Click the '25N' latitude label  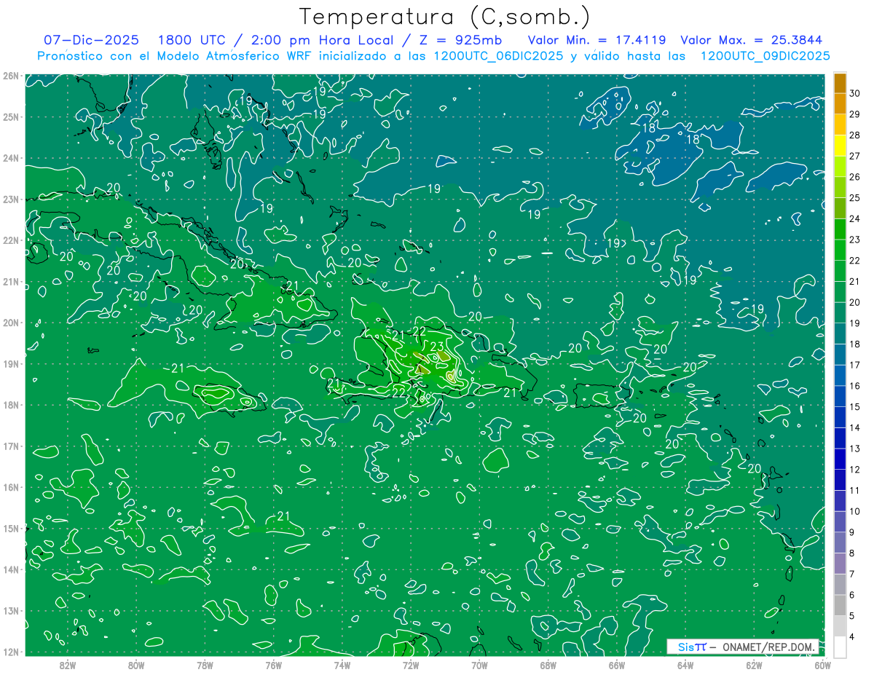[11, 117]
